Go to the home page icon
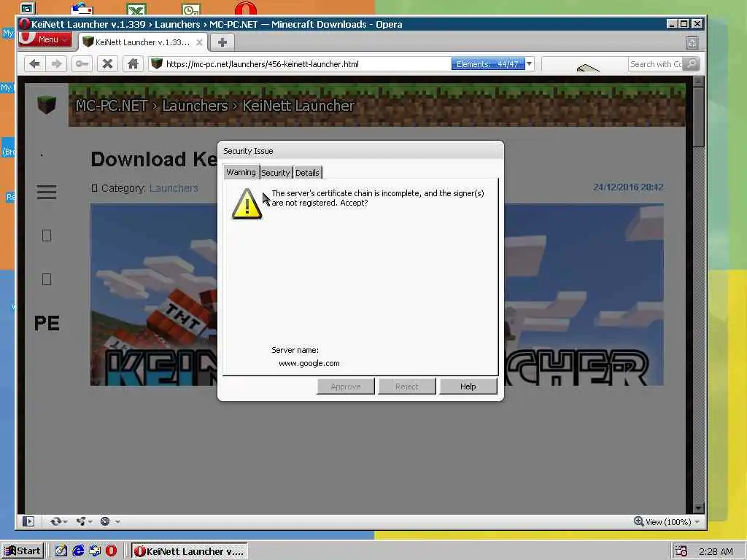This screenshot has height=560, width=747. (x=133, y=64)
